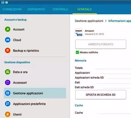The image size is (131, 118).
Task: Open Backup e ripristino entry
Action: click(35, 50)
